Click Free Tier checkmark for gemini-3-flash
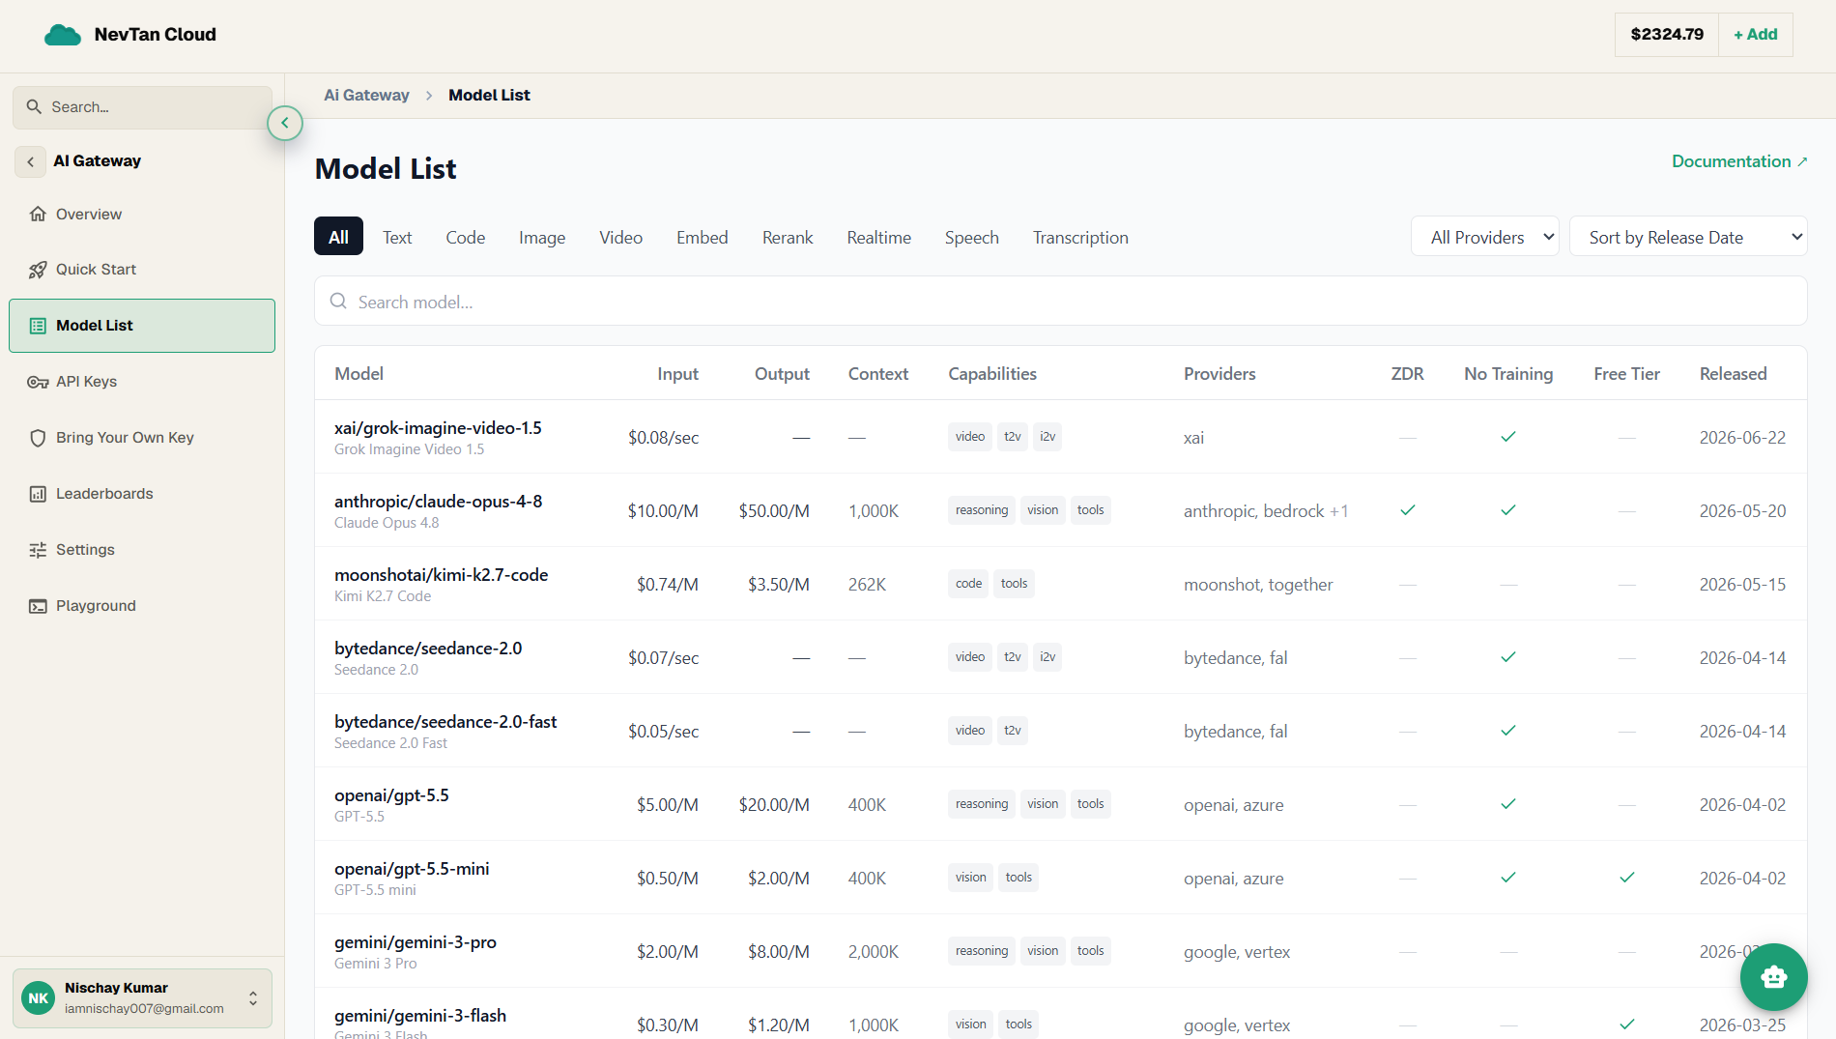Viewport: 1836px width, 1039px height. tap(1627, 1025)
